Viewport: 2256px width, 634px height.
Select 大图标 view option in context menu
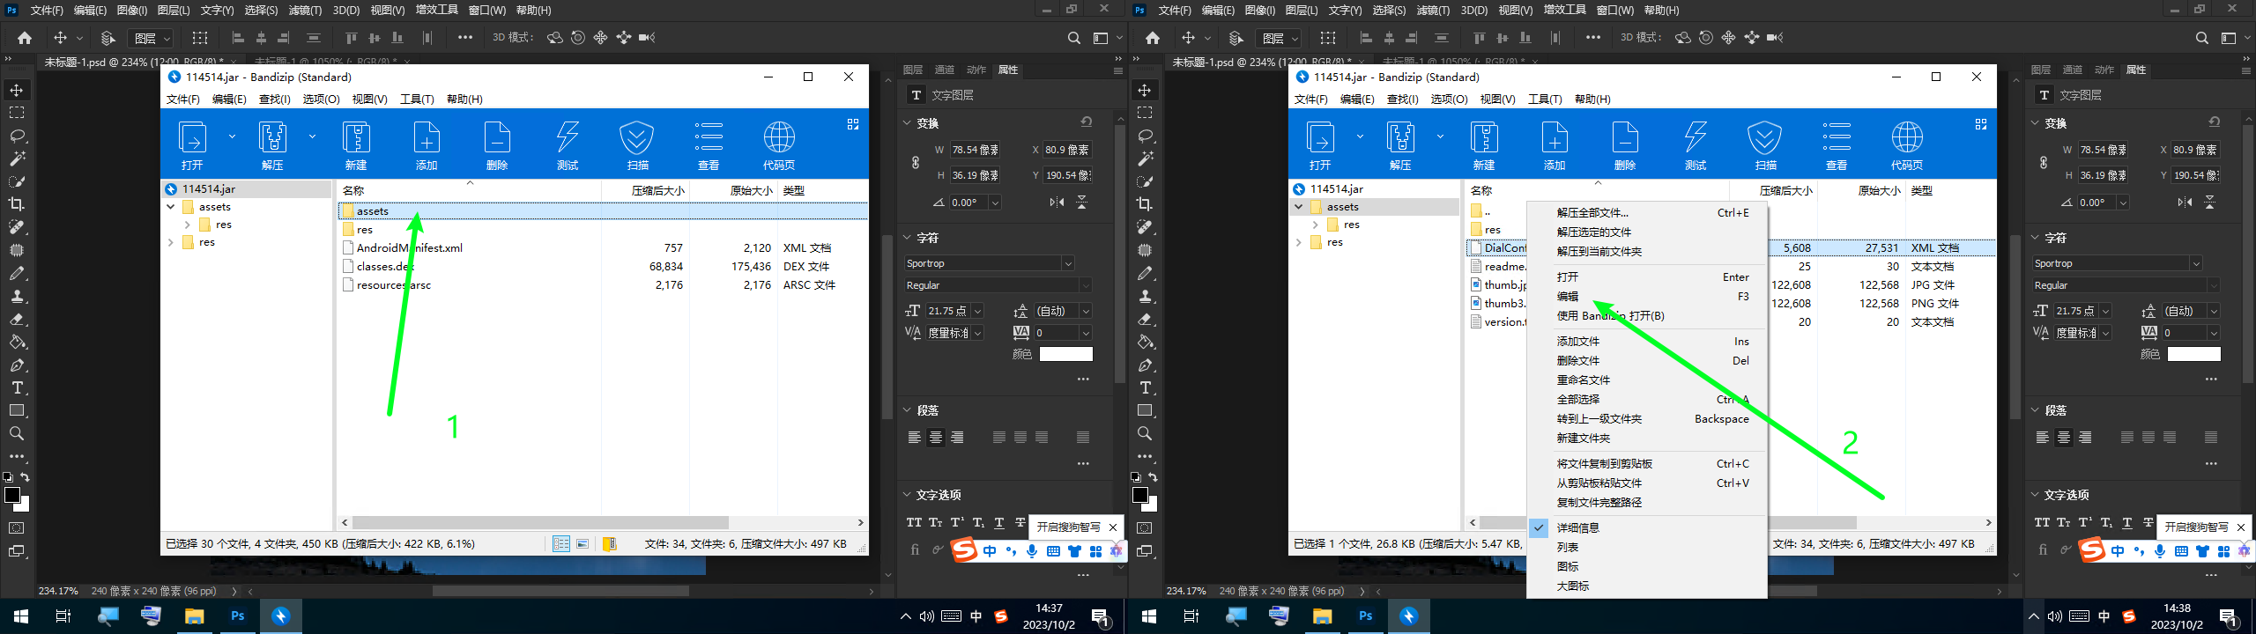point(1573,586)
